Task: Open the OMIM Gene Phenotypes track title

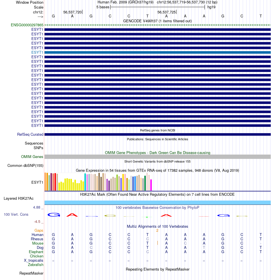Action: 157,153
